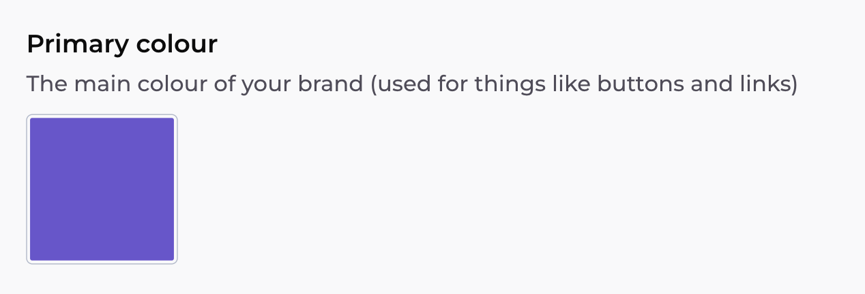Viewport: 865px width, 294px height.
Task: Select the 'Primary colour' heading text
Action: point(122,45)
